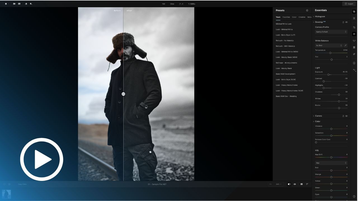Open the film grid tool in sidebar
This screenshot has height=201, width=358.
pyautogui.click(x=354, y=47)
